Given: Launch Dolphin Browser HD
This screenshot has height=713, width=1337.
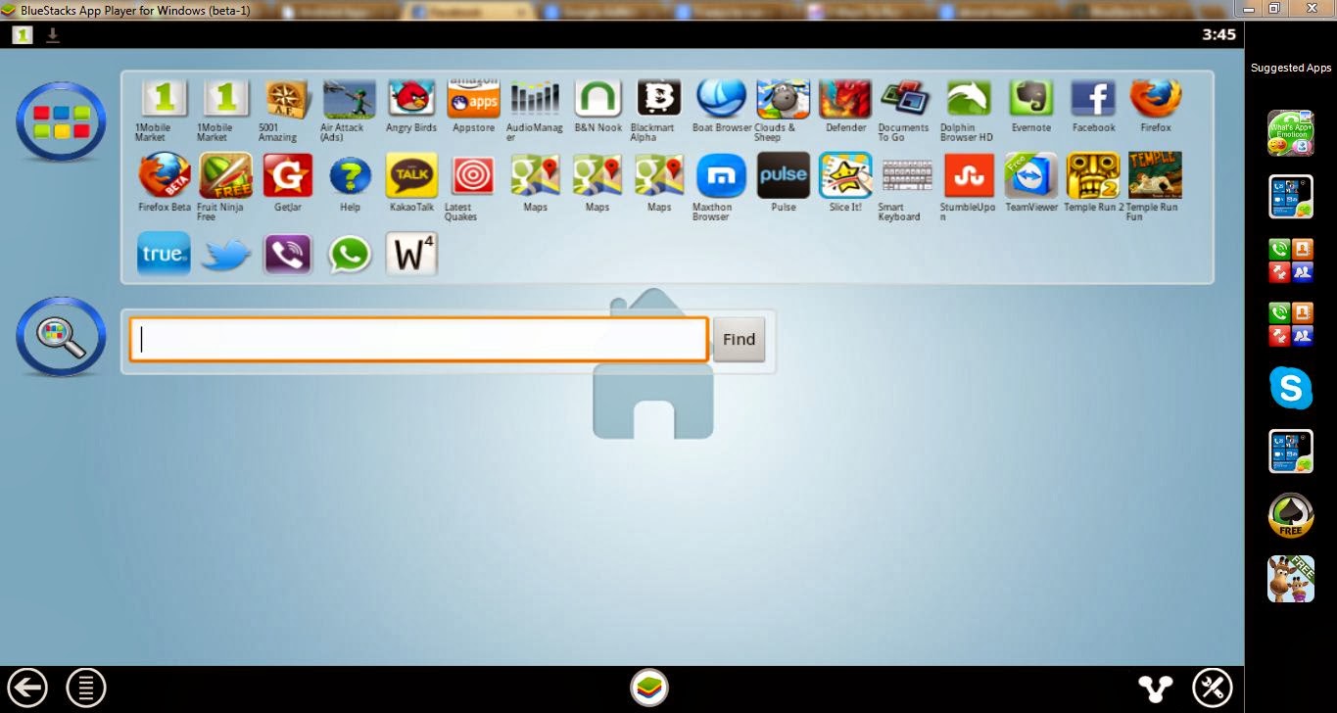Looking at the screenshot, I should tap(968, 101).
